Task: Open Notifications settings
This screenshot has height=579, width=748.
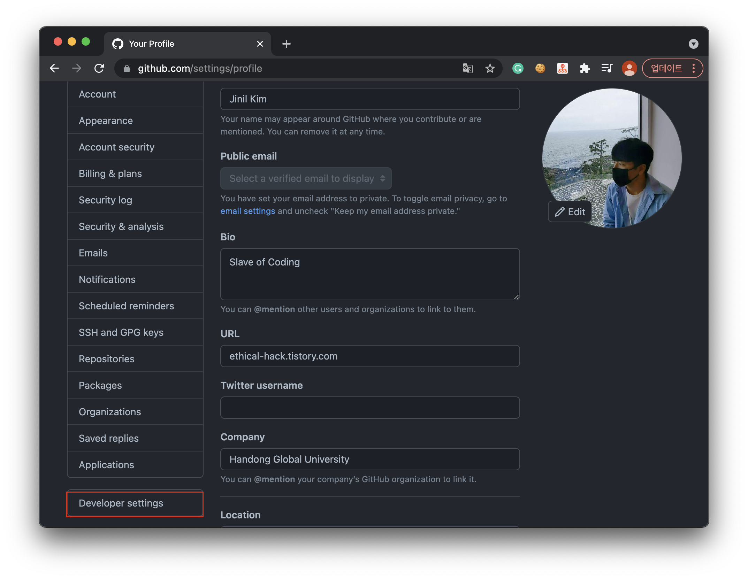Action: (x=135, y=279)
